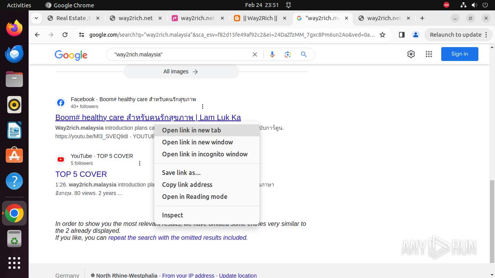Open more options for YouTube TOP 5 COVER result

click(140, 163)
